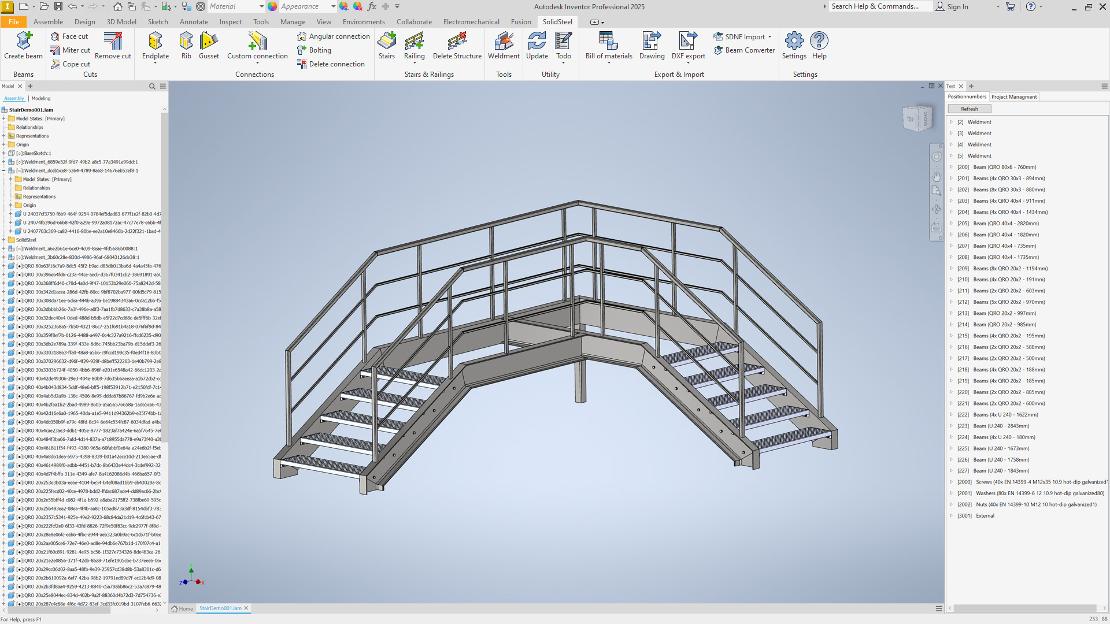Expand the Model States Primary node
This screenshot has width=1110, height=624.
[4, 118]
